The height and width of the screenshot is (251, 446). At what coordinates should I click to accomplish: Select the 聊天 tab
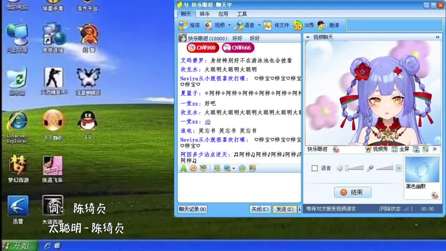[186, 14]
